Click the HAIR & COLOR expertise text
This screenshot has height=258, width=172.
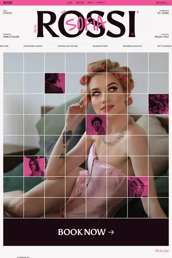[x=11, y=37]
